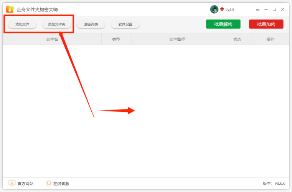Click the orange folder lock app logo
Viewport: 292px width, 192px height.
coord(10,9)
